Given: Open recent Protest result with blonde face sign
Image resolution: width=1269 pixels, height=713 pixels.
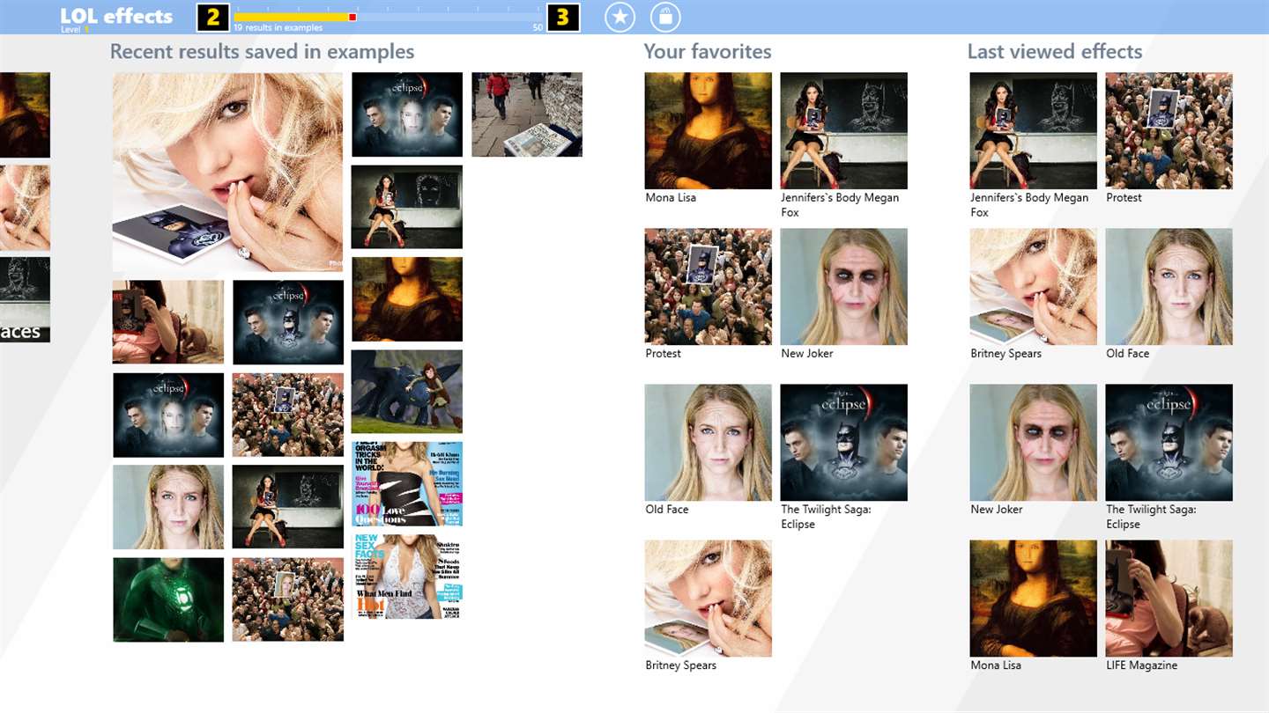Looking at the screenshot, I should pyautogui.click(x=288, y=599).
